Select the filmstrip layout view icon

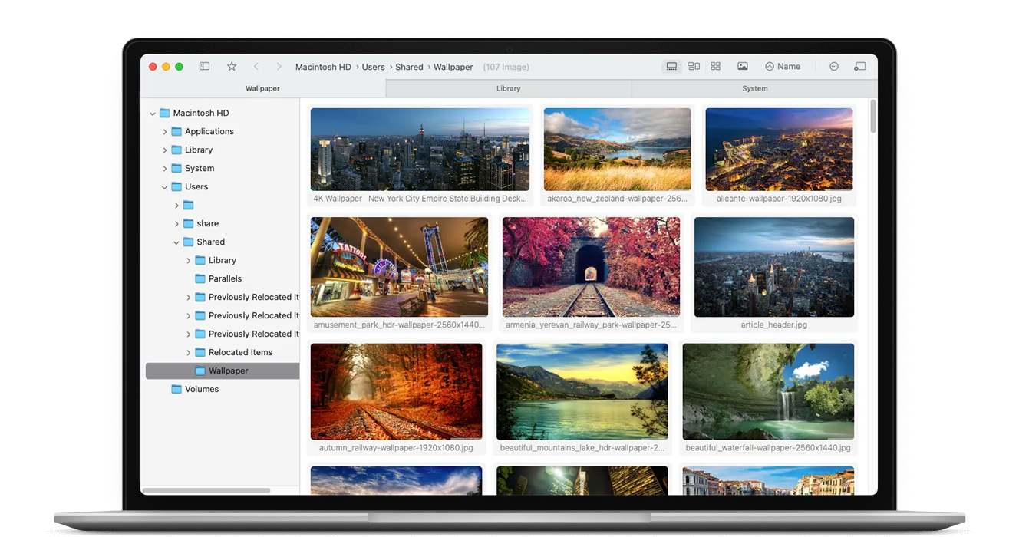671,67
